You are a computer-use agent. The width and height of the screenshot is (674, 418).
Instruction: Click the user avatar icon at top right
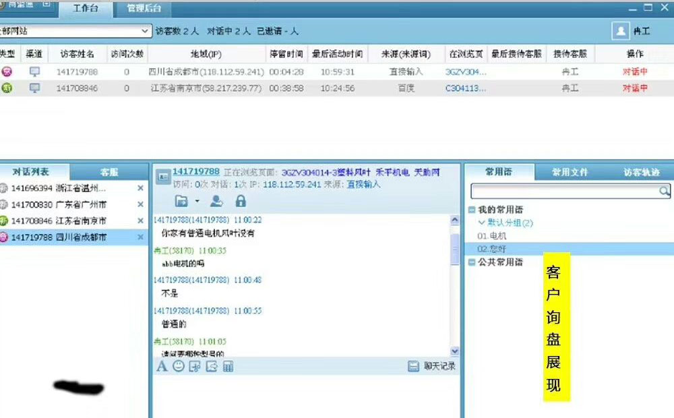[x=620, y=31]
